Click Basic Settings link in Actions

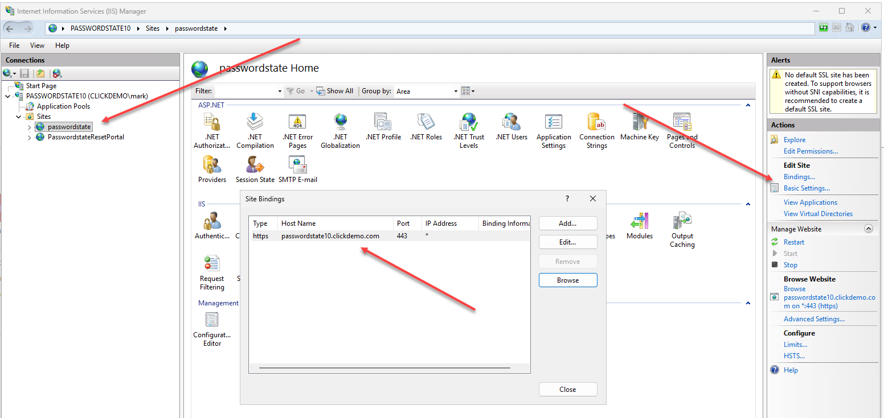807,188
